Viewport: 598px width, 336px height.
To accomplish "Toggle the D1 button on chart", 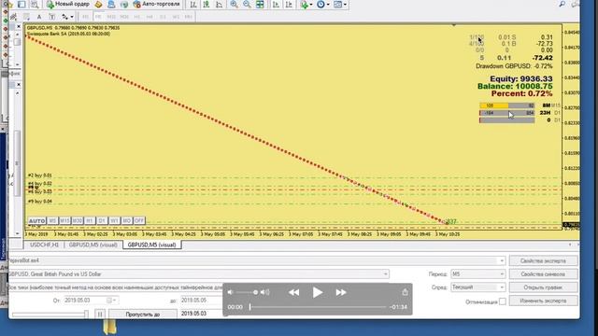I will coord(102,220).
